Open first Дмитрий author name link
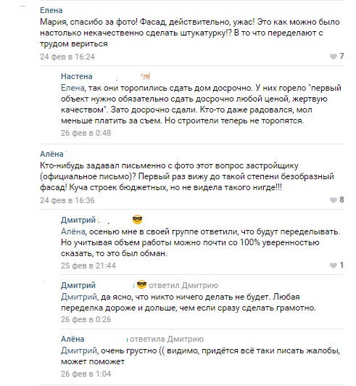This screenshot has height=386, width=356. click(x=78, y=220)
